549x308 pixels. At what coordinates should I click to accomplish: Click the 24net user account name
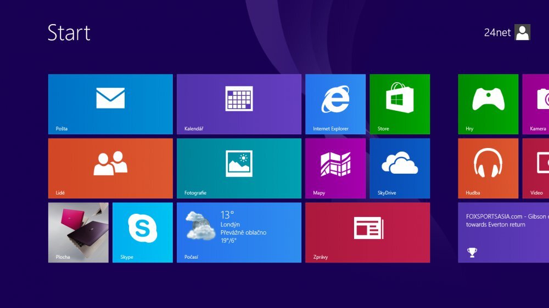point(497,33)
